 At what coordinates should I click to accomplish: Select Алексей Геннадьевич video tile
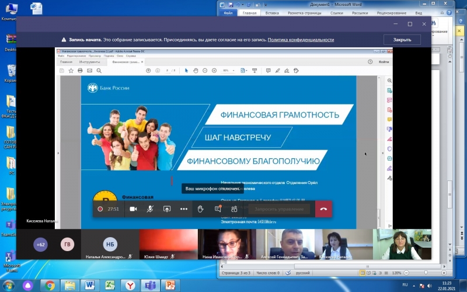[x=285, y=244]
